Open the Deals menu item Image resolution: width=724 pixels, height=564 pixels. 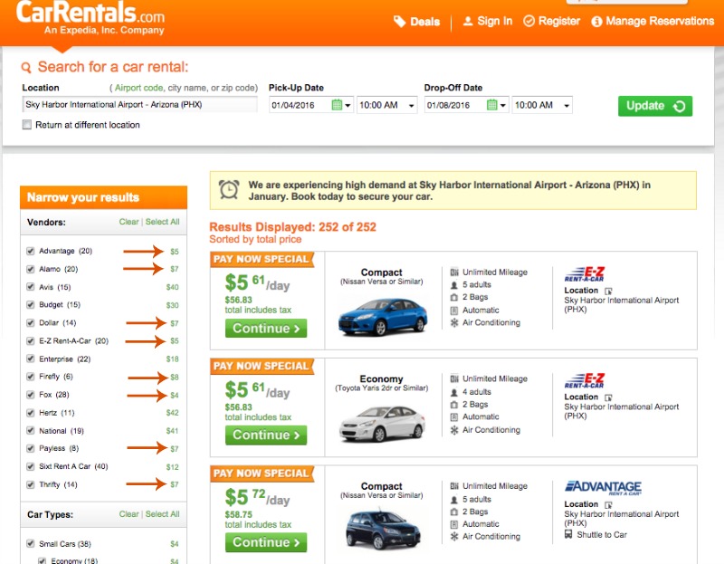[x=416, y=21]
